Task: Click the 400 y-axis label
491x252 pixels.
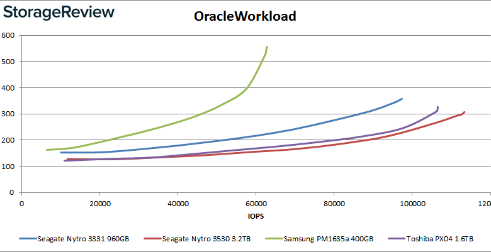Action: pos(8,88)
